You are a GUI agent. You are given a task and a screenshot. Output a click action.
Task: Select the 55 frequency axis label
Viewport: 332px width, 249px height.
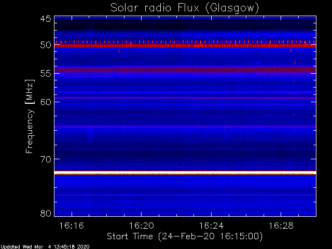coord(46,74)
